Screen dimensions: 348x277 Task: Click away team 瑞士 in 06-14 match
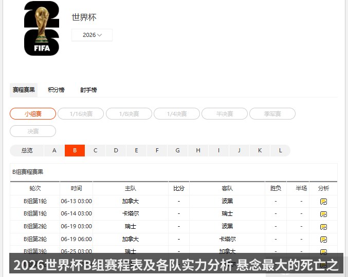pyautogui.click(x=227, y=214)
